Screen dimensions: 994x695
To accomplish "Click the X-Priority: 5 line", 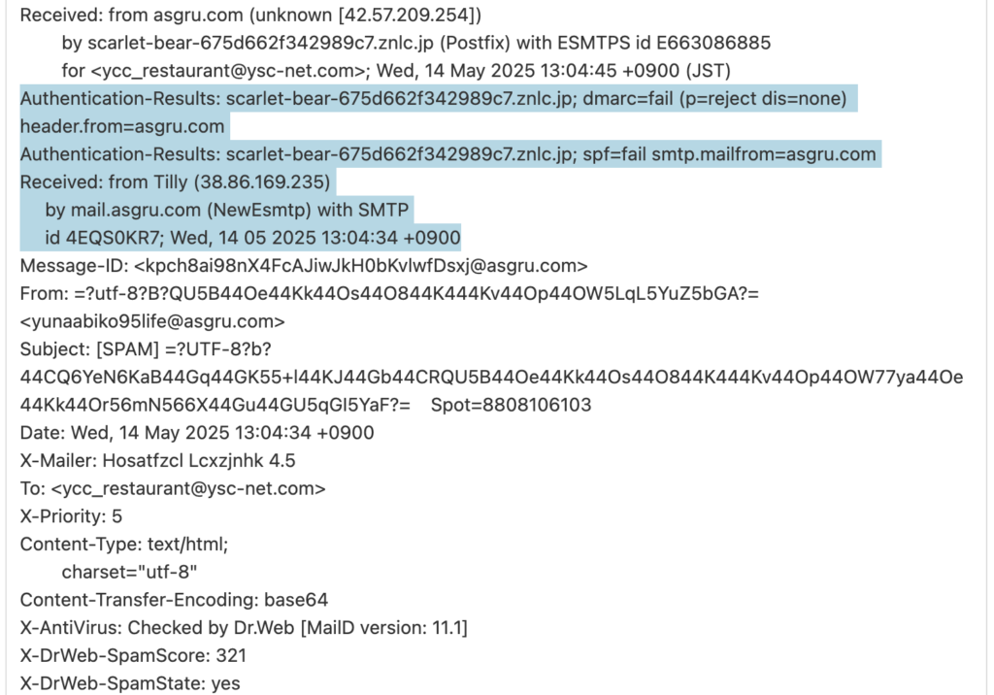I will pyautogui.click(x=71, y=516).
